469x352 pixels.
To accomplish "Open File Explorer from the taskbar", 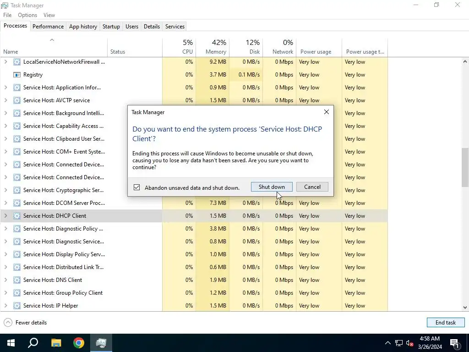I will click(56, 343).
